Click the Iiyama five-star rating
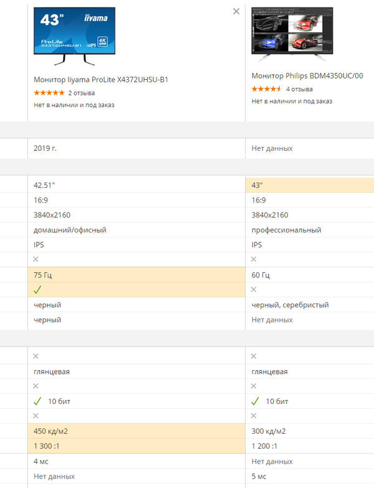The width and height of the screenshot is (374, 488). point(49,93)
